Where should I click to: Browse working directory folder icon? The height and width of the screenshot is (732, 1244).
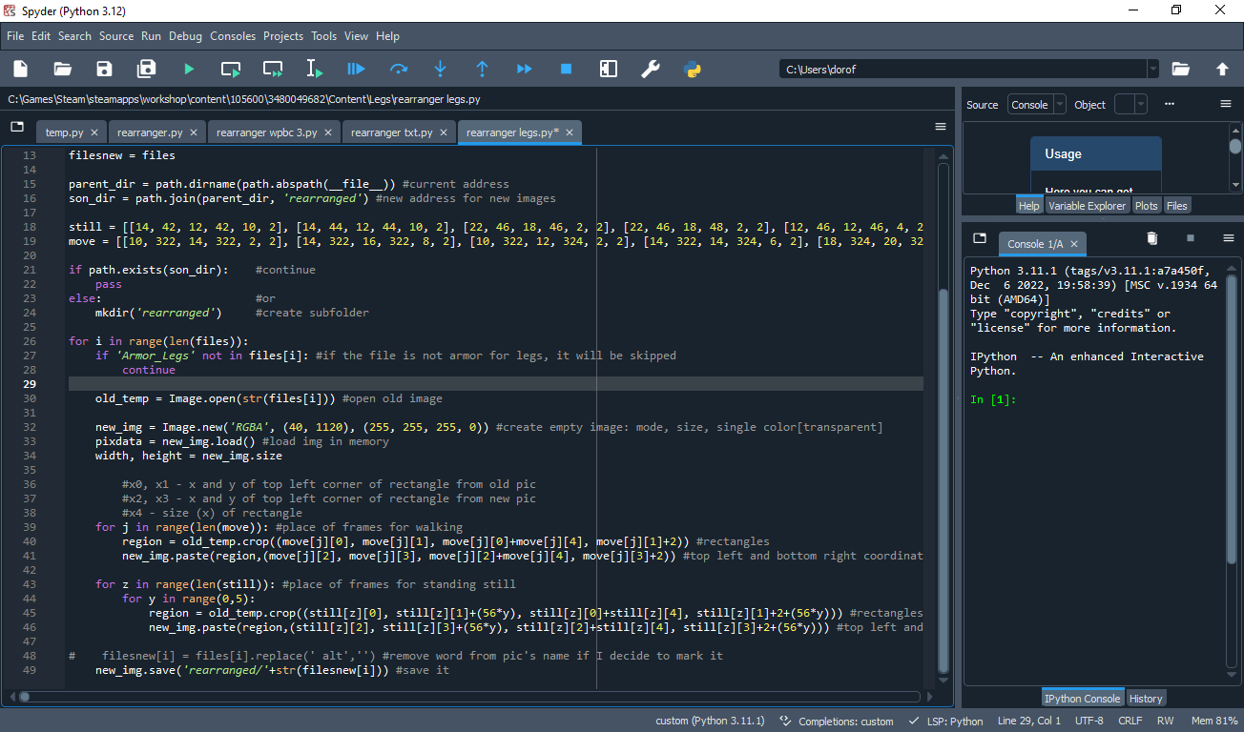pyautogui.click(x=1181, y=69)
